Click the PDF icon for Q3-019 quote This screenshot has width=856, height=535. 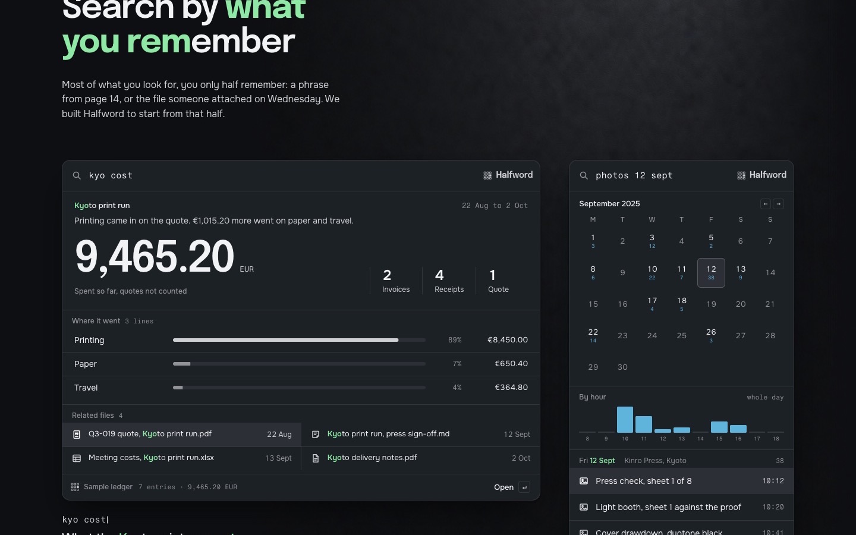pyautogui.click(x=77, y=435)
